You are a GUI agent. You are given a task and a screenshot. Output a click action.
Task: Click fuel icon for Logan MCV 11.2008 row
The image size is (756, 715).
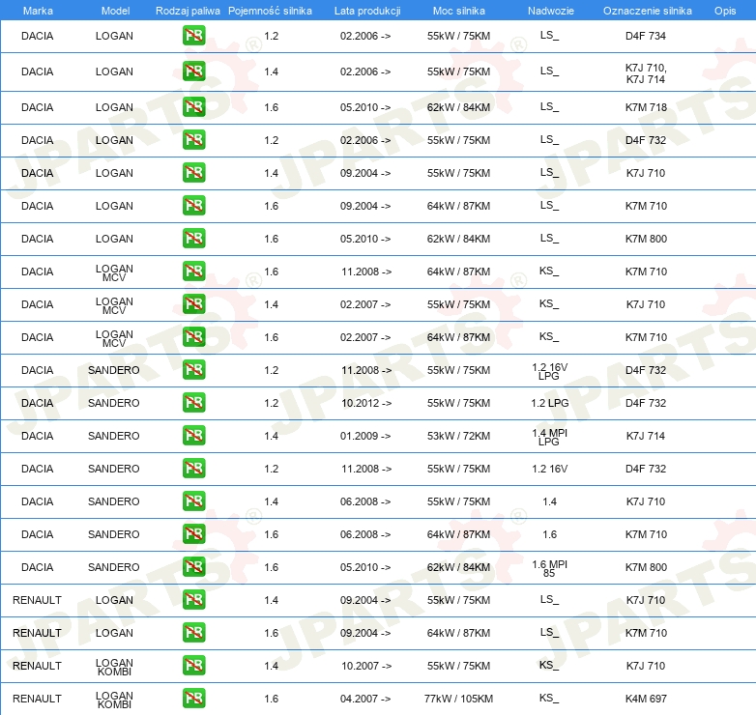pos(193,272)
